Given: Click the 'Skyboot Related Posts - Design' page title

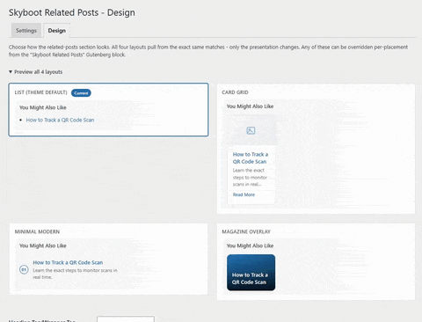Looking at the screenshot, I should [72, 12].
